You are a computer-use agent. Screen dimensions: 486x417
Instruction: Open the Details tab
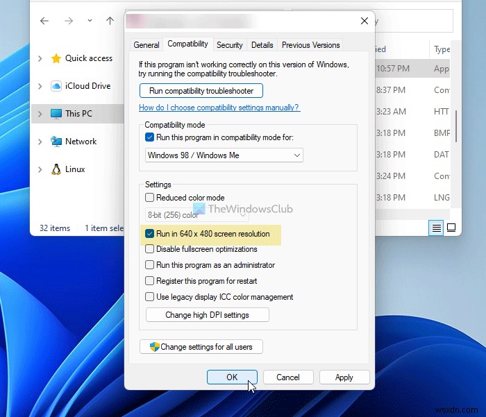[262, 45]
